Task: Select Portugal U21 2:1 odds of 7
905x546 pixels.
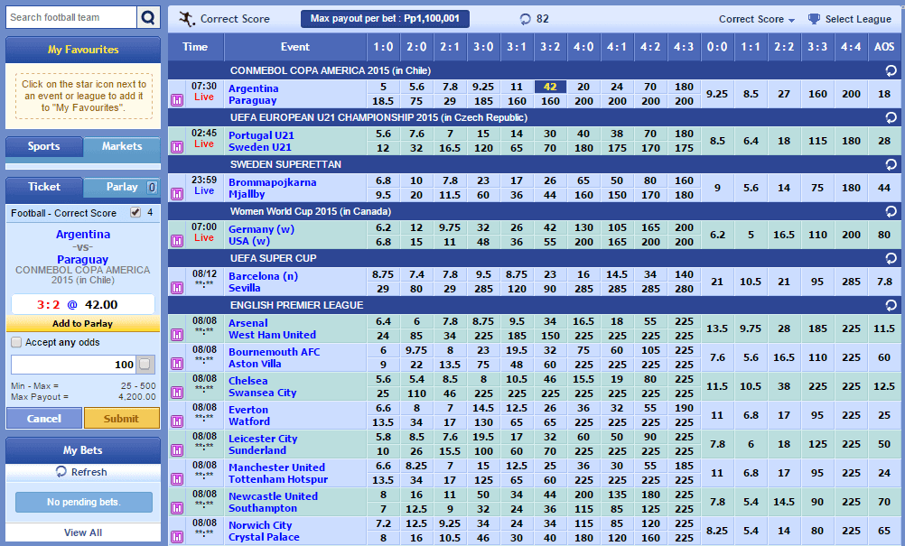Action: tap(450, 134)
